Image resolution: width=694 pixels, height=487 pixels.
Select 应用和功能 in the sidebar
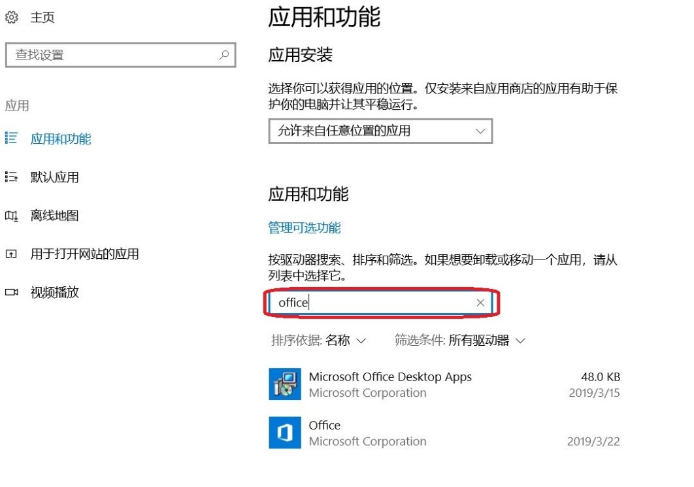point(61,139)
